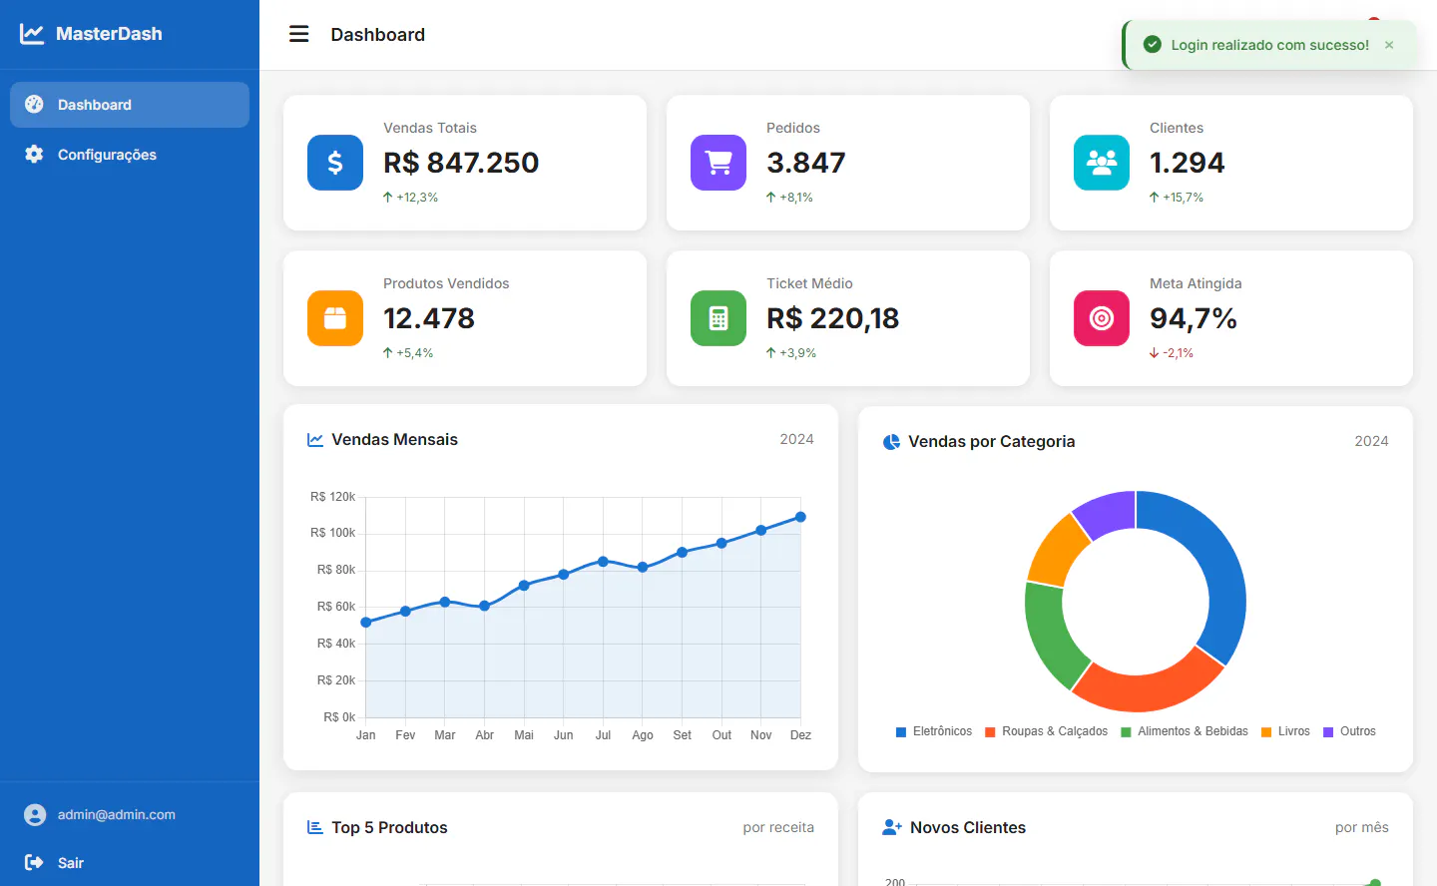This screenshot has height=886, width=1437.
Task: Click the +15,7% growth indicator
Action: 1177,198
